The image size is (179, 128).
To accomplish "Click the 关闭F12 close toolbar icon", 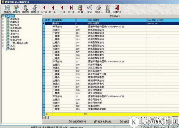I will [117, 8].
